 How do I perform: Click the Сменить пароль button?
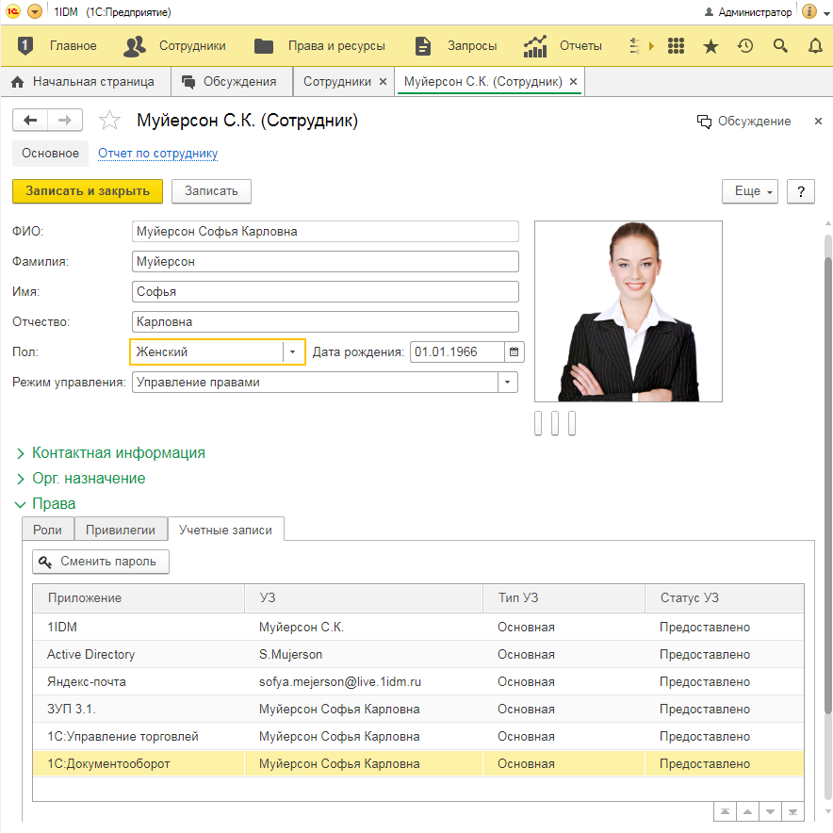pyautogui.click(x=101, y=562)
